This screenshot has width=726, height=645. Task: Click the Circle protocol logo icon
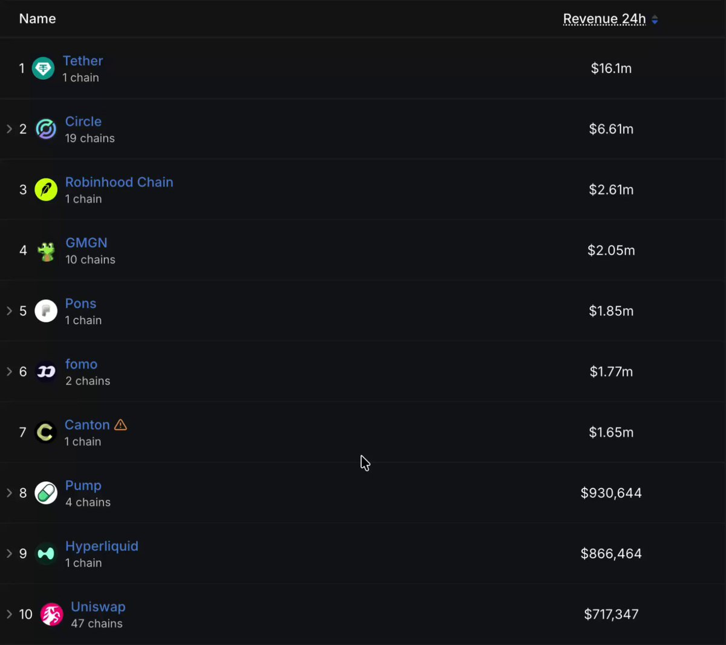point(46,129)
